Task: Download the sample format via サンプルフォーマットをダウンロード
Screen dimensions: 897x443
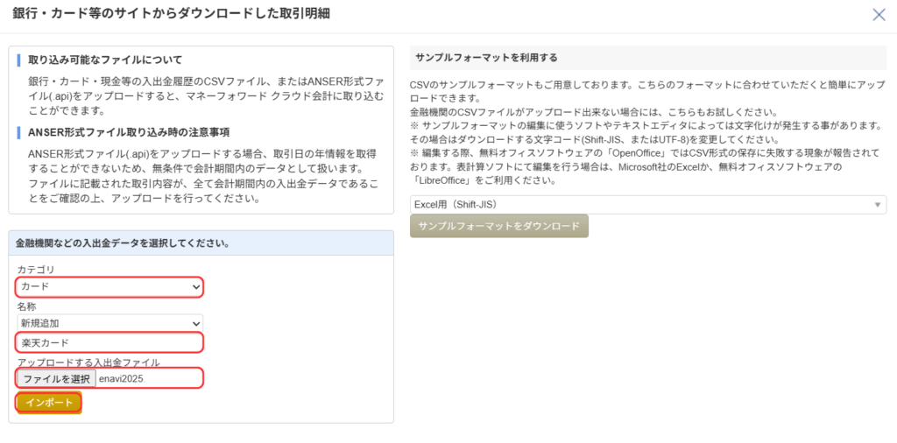Action: tap(499, 226)
